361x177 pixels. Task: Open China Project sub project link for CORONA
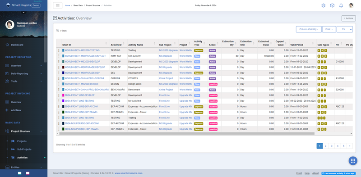point(166,78)
